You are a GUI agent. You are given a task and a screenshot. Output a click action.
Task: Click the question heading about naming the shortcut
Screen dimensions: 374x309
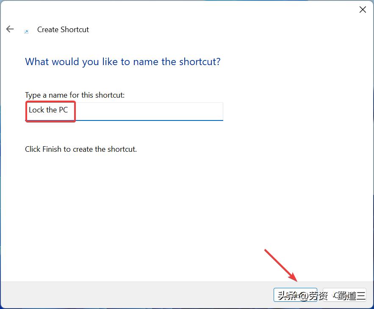(122, 61)
